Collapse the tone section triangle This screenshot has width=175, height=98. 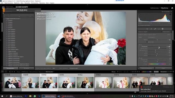click(139, 45)
